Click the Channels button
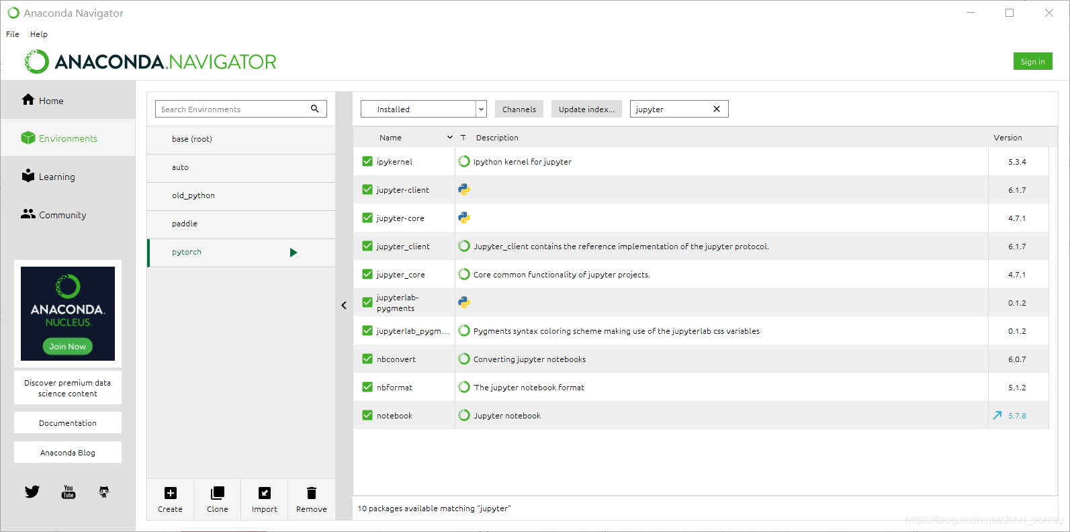 519,109
